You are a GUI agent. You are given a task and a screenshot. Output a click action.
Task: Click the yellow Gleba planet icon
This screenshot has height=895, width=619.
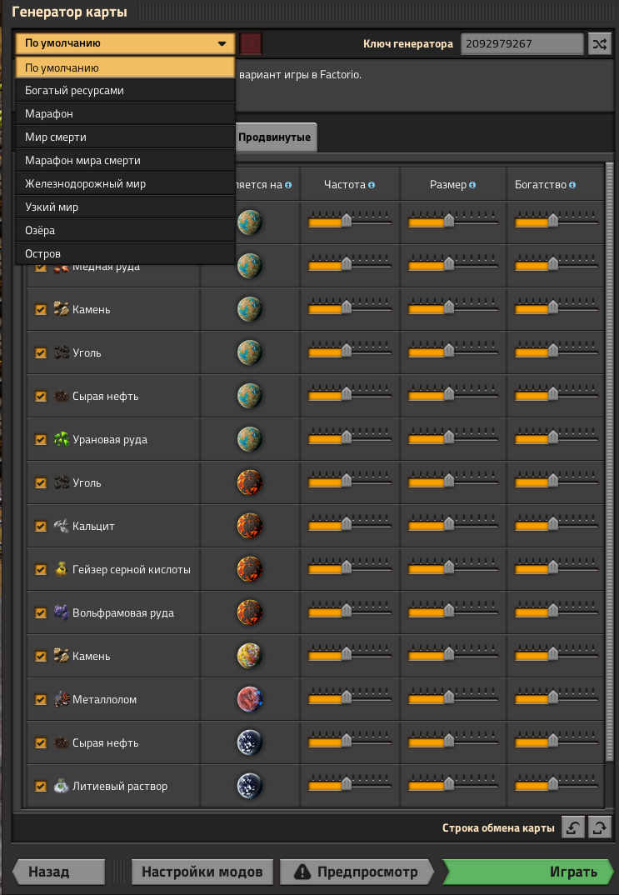click(x=249, y=657)
